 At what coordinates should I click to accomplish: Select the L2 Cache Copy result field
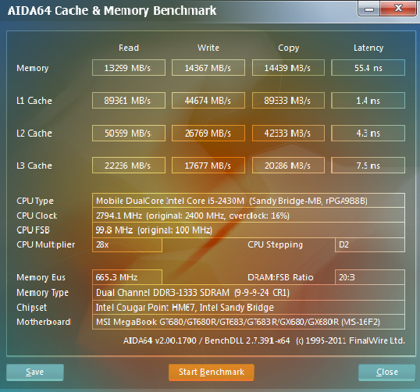(288, 134)
